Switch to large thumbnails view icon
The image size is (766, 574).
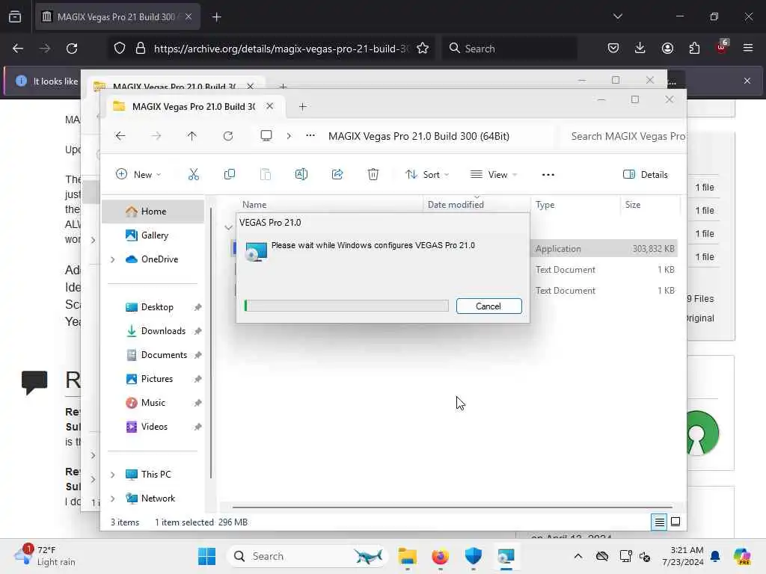coord(675,522)
